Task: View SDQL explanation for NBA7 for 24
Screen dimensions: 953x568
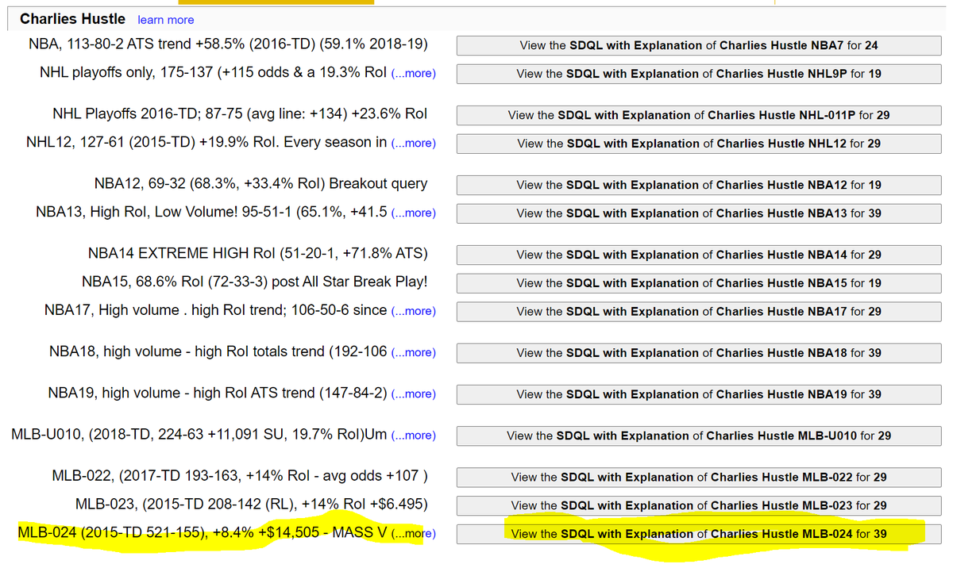Action: tap(699, 45)
